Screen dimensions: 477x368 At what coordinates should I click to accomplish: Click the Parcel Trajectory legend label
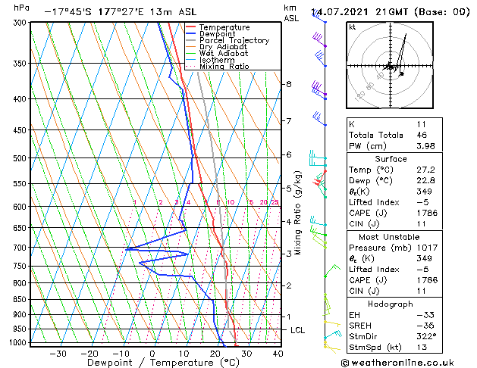234,40
